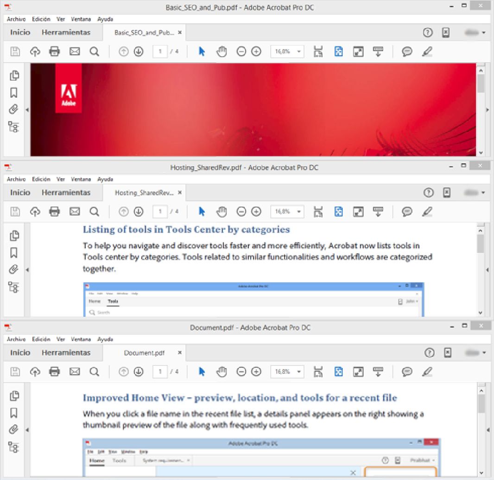Viewport: 494px width, 480px height.
Task: Click upload-to-cloud icon in Basic_SEO_and_Pub window
Action: [35, 51]
